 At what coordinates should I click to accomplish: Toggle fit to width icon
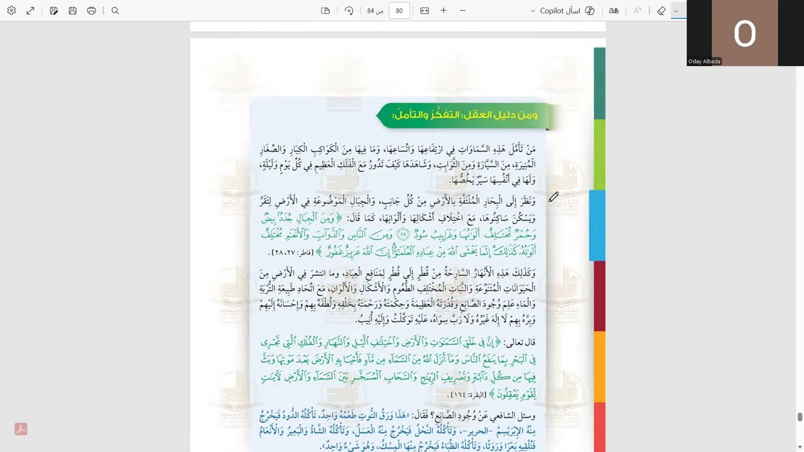click(425, 11)
